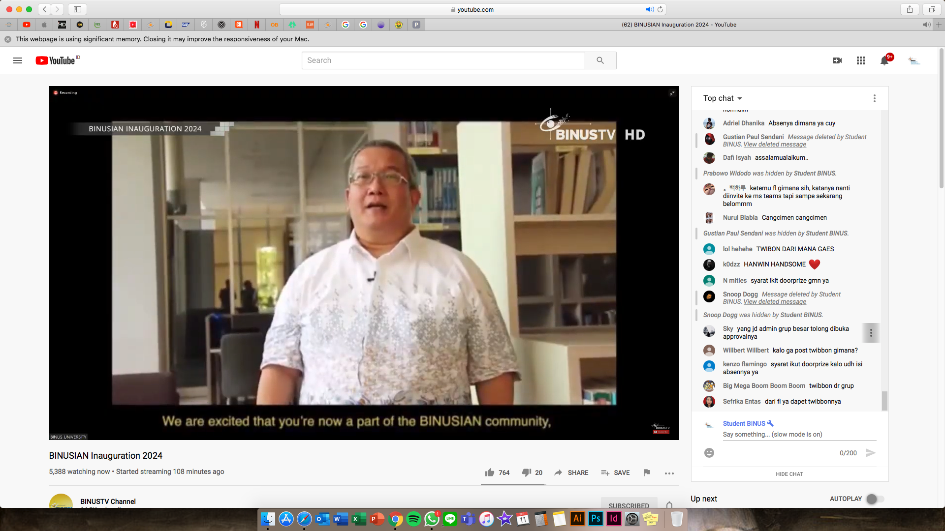Click SHARE below the video
The height and width of the screenshot is (531, 945).
click(571, 472)
